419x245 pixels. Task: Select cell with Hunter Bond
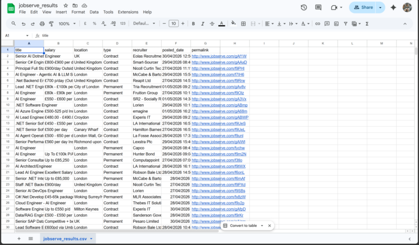147,154
